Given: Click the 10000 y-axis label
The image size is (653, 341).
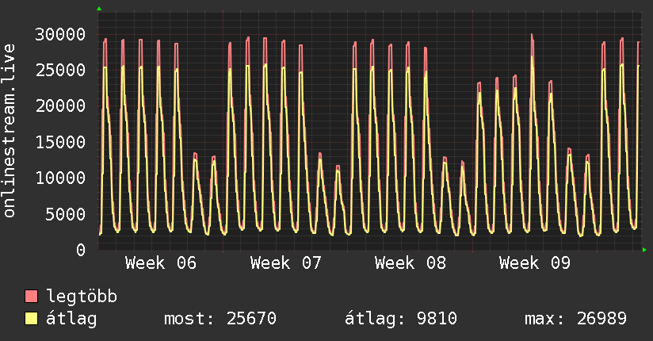Looking at the screenshot, I should [60, 178].
